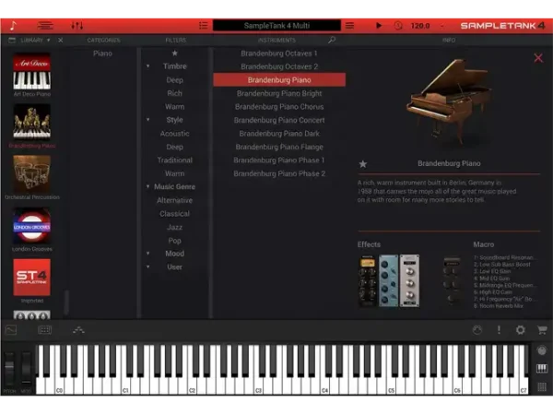The image size is (553, 415).
Task: Open the Library dropdown arrow
Action: [x=48, y=41]
